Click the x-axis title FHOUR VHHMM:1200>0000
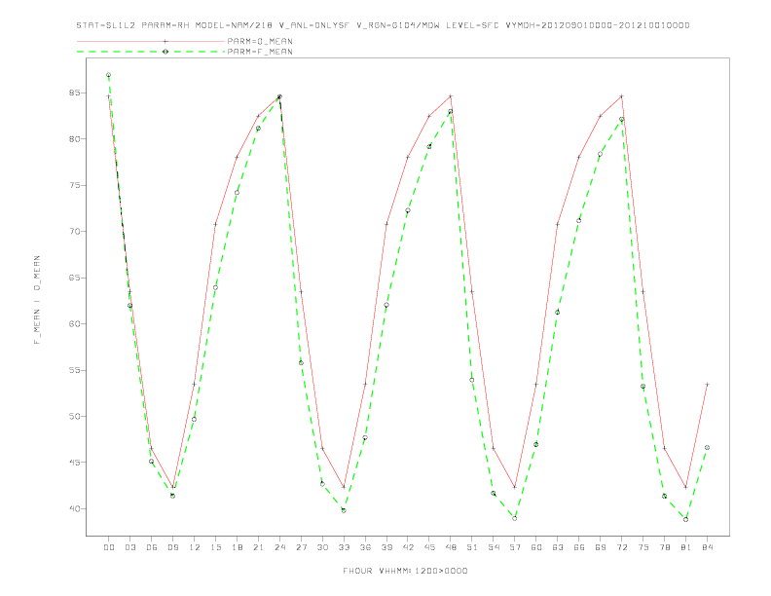Viewport: 771px width, 596px height. [406, 571]
